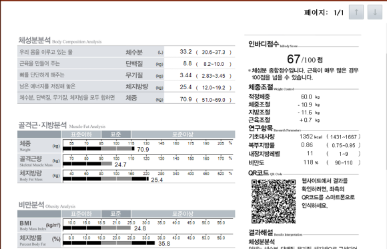Click '뼈를 단단하게 해주는' description
Viewport: 387px width, 249px height.
(x=42, y=75)
